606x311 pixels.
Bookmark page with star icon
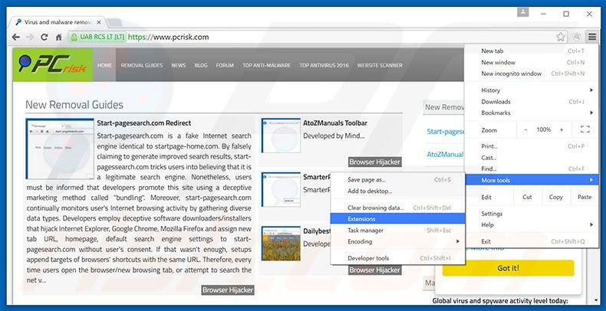pos(561,37)
